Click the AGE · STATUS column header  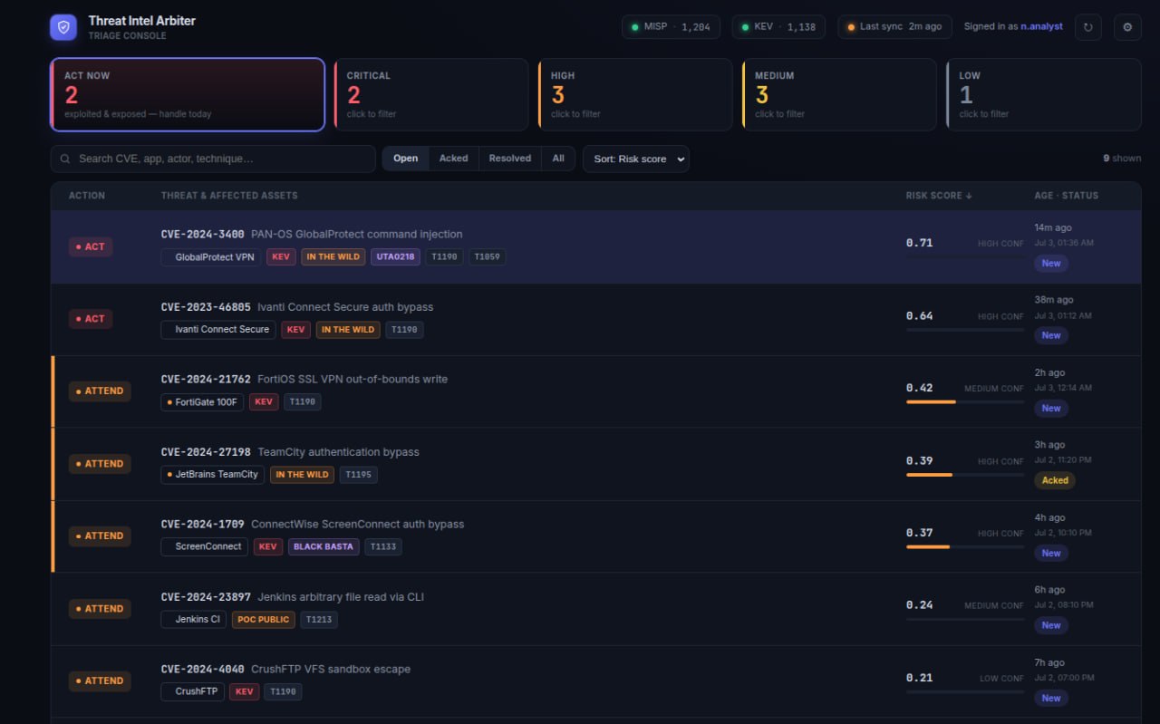(x=1067, y=196)
